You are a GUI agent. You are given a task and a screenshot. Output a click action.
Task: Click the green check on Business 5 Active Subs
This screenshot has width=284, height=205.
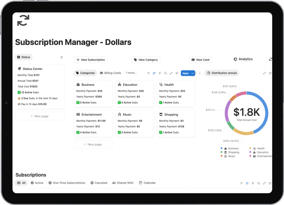78,102
